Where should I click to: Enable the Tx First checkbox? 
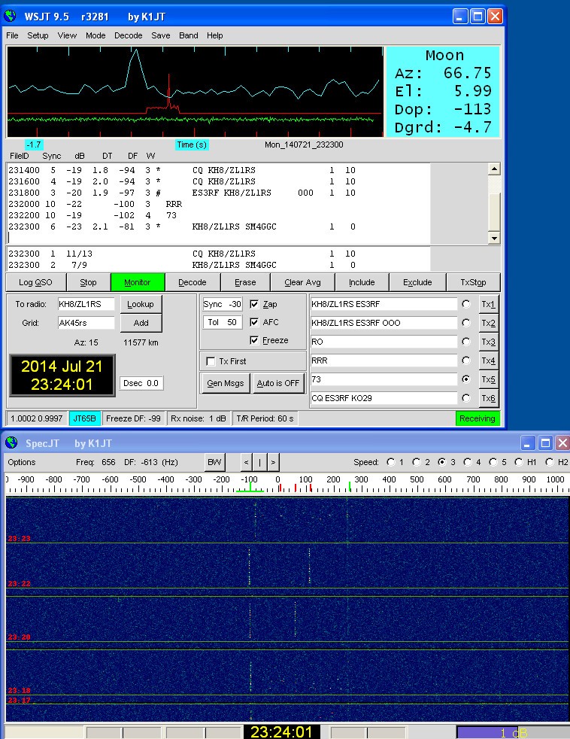(211, 361)
